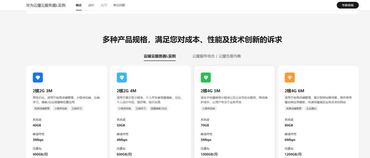370x158 pixels.
Task: Click the description starting 适用于展示型小程序
Action: pyautogui.click(x=150, y=100)
